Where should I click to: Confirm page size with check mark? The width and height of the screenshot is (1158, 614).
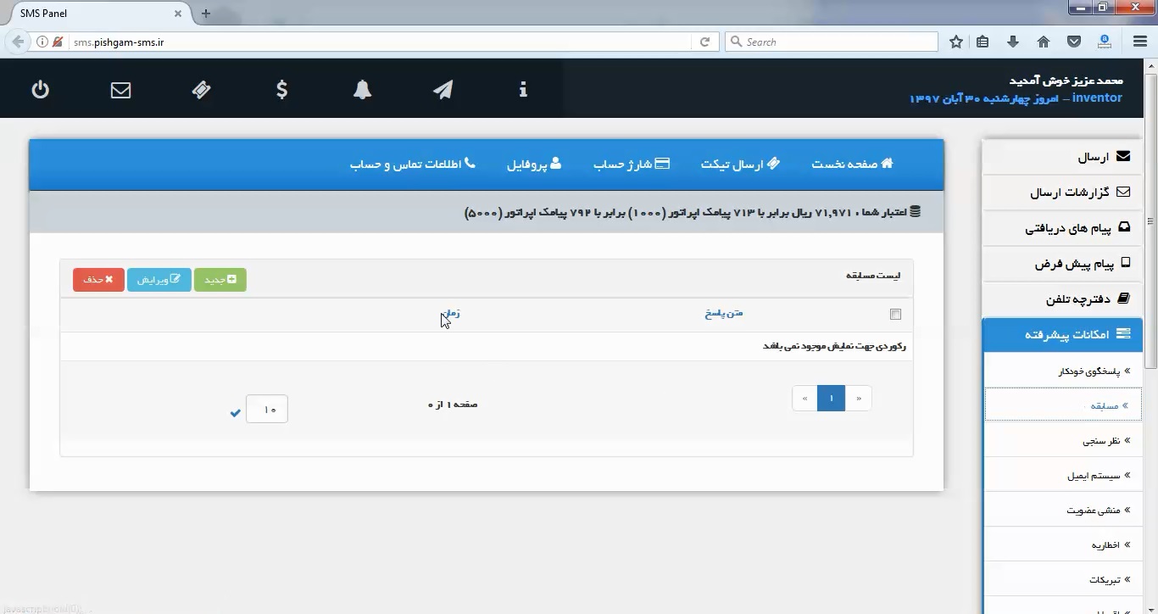235,413
